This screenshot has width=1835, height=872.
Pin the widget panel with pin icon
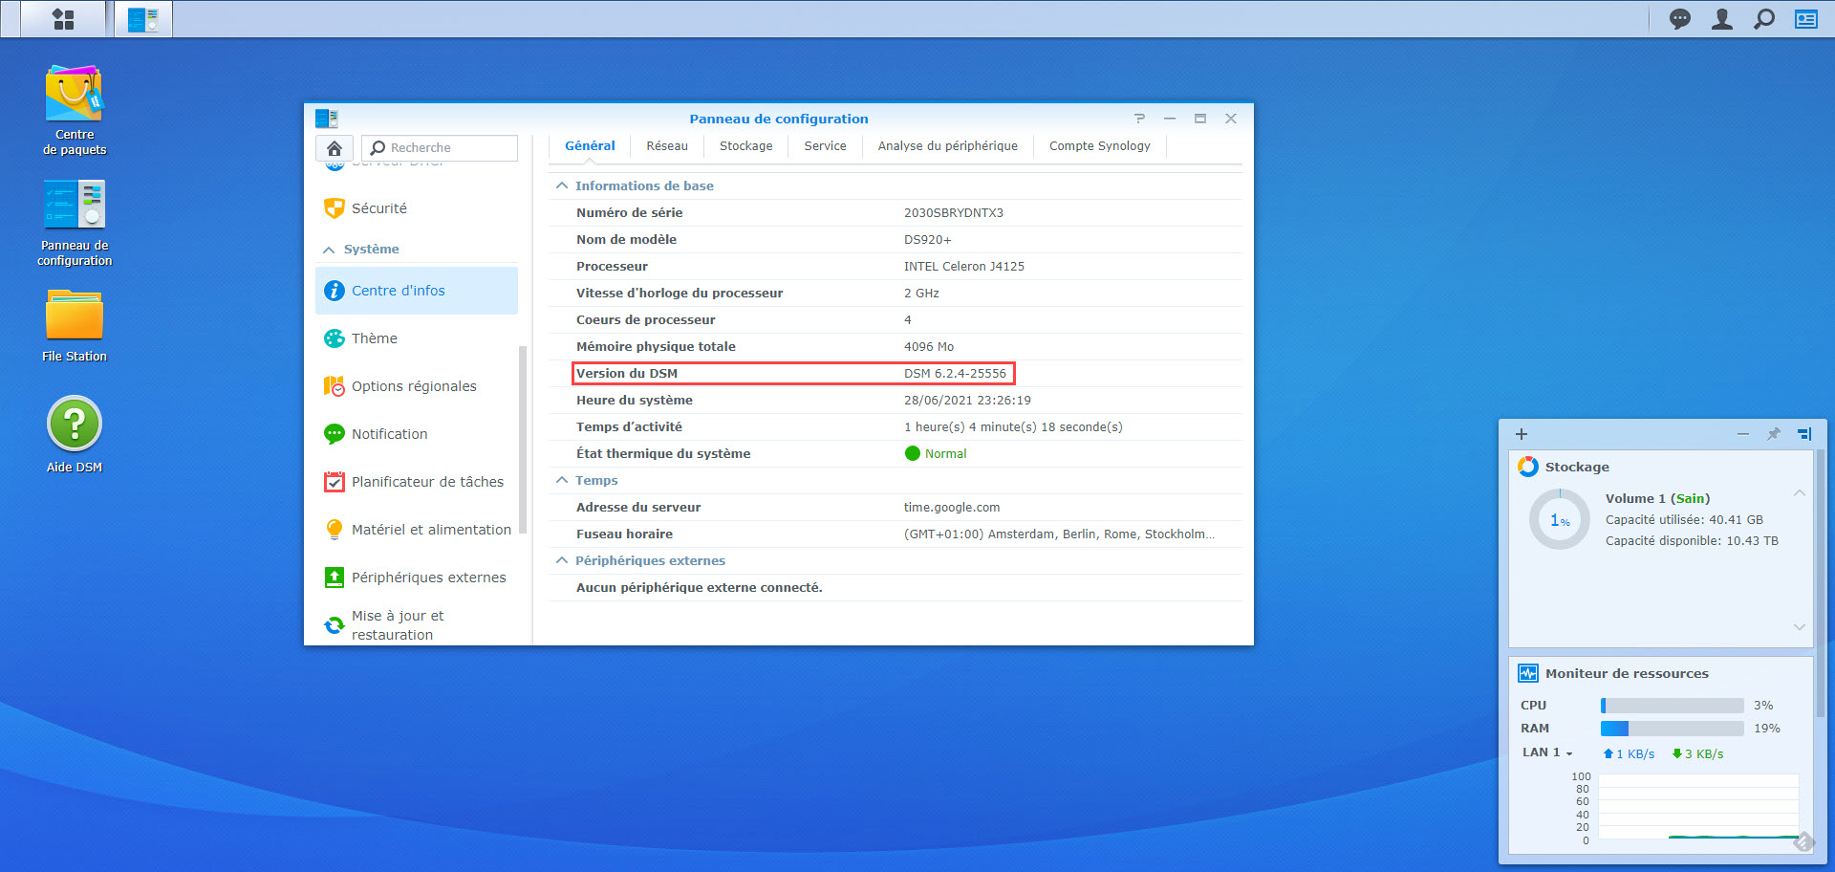point(1774,434)
